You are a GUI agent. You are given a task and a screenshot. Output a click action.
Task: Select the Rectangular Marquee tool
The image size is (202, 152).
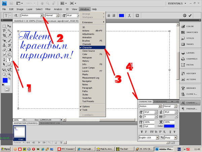pyautogui.click(x=4, y=26)
